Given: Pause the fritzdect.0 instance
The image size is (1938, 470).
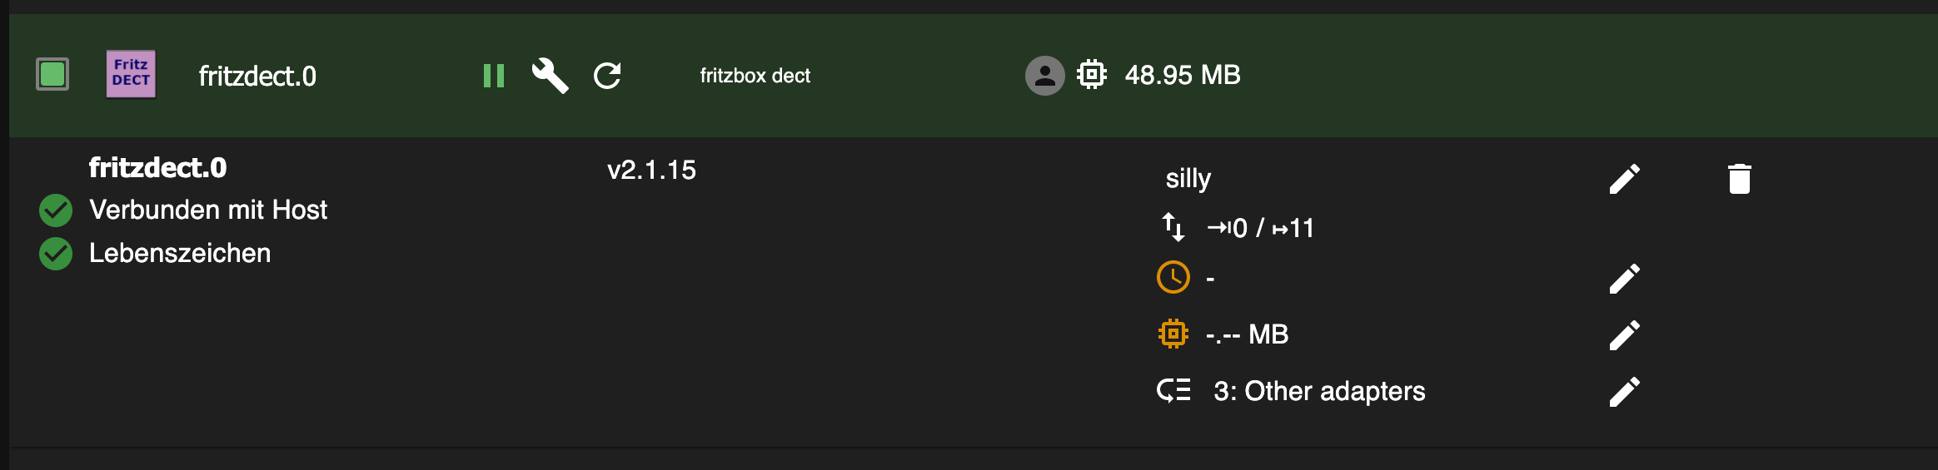Looking at the screenshot, I should pos(494,76).
